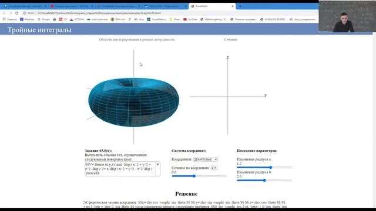
Task: Open the ИСТИНА bookmark
Action: [77, 19]
